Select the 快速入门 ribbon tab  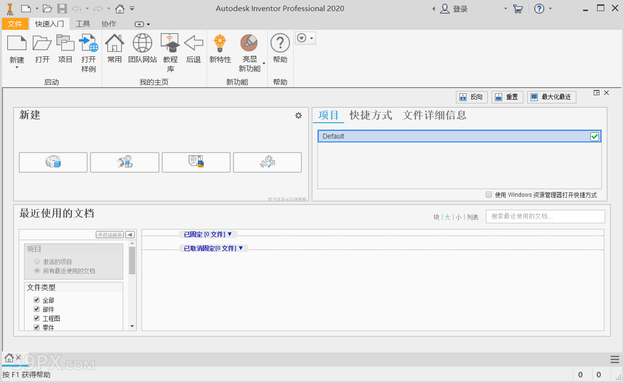(x=50, y=24)
